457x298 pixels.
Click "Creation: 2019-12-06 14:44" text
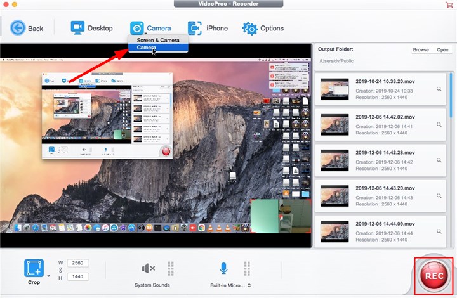coord(384,233)
